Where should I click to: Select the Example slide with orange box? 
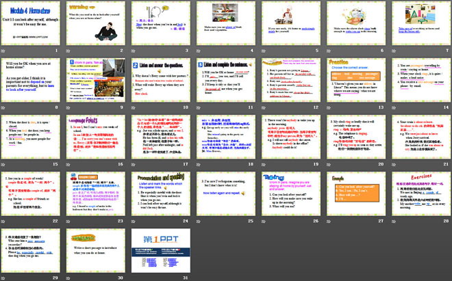tap(356, 193)
